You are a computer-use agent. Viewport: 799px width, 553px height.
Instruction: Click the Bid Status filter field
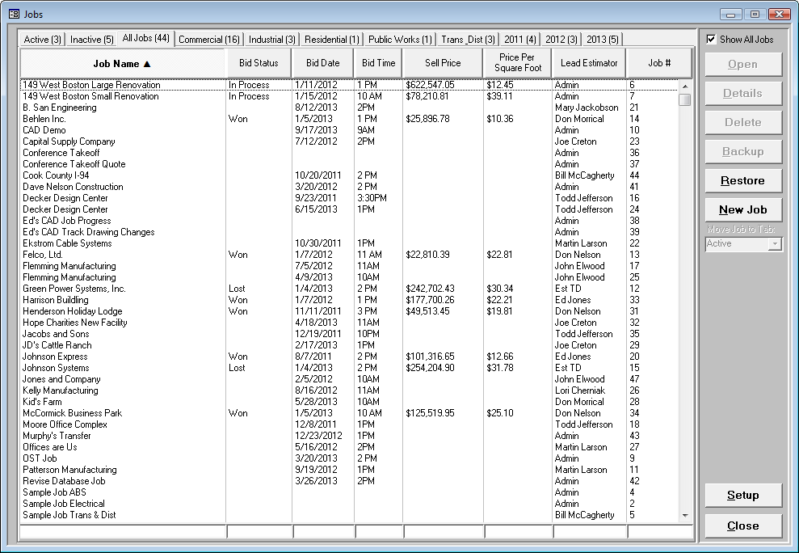point(259,532)
